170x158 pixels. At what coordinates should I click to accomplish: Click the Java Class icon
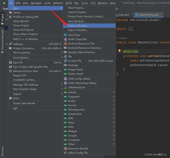(x=65, y=35)
